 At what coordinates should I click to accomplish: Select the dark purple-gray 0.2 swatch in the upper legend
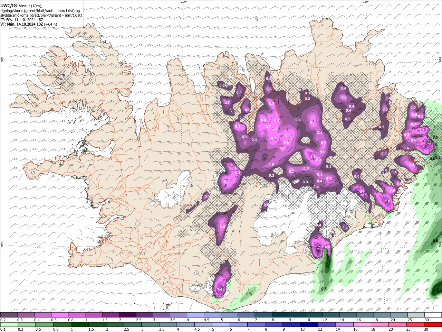pos(9,315)
